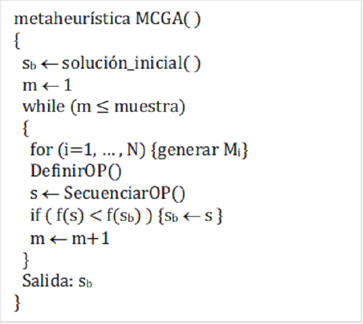This screenshot has width=363, height=324.
Task: Click the "SecuenciarOP()" call
Action: pyautogui.click(x=124, y=194)
